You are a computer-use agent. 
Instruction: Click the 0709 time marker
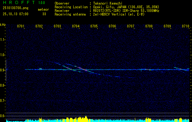(x=167, y=26)
